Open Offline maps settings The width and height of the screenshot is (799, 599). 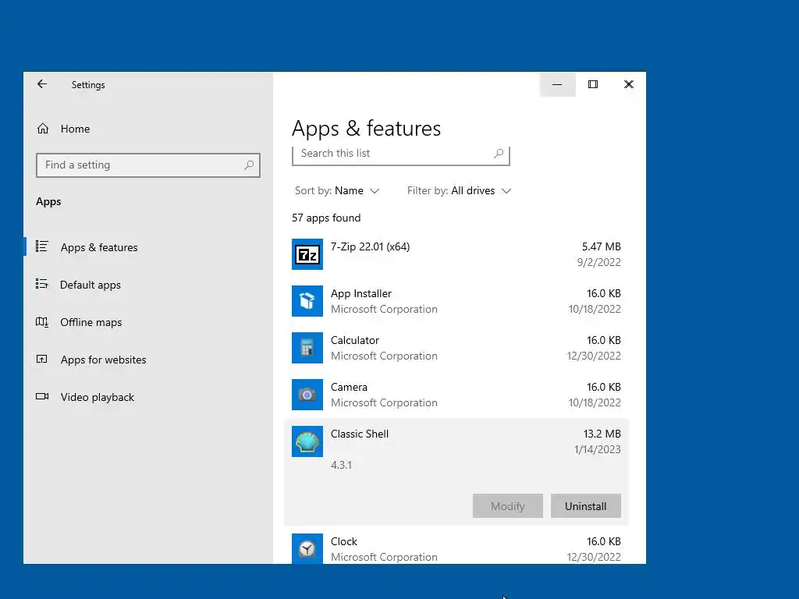[91, 322]
